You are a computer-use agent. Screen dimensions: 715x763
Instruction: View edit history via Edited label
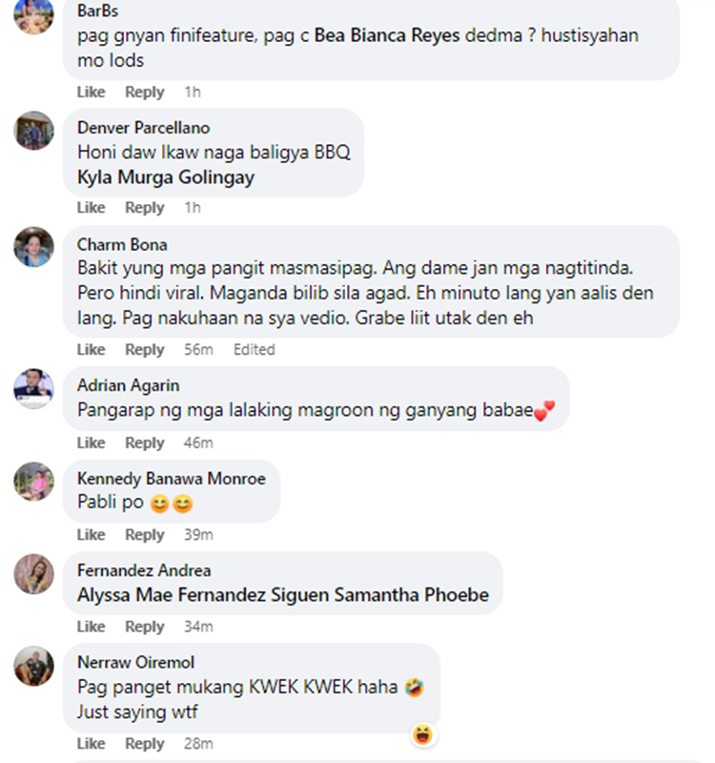point(254,349)
